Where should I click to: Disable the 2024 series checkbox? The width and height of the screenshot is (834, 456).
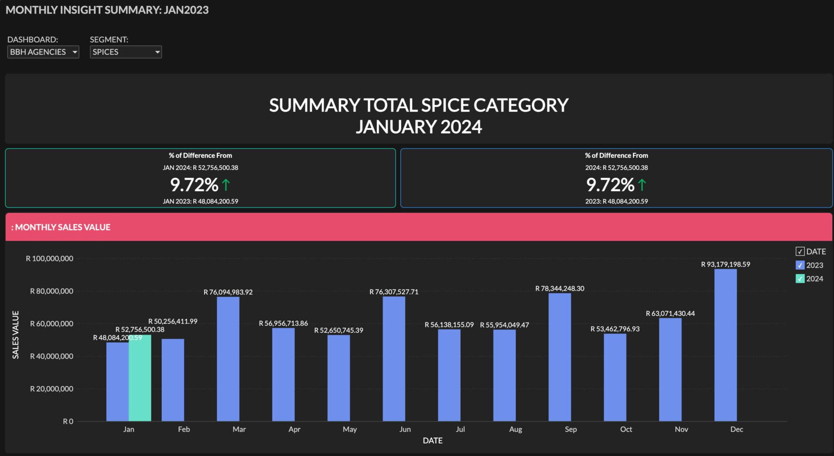click(x=800, y=279)
